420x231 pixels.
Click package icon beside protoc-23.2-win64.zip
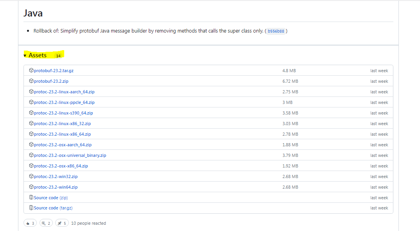pyautogui.click(x=31, y=187)
